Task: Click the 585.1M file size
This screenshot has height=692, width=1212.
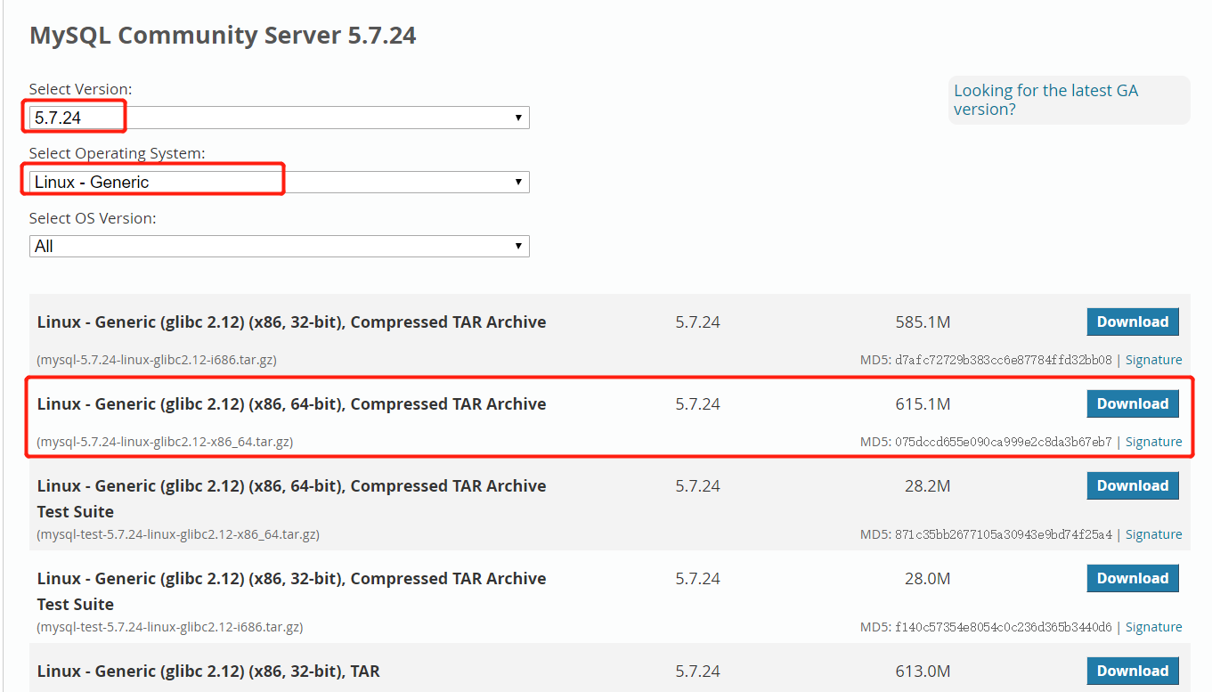Action: (923, 322)
